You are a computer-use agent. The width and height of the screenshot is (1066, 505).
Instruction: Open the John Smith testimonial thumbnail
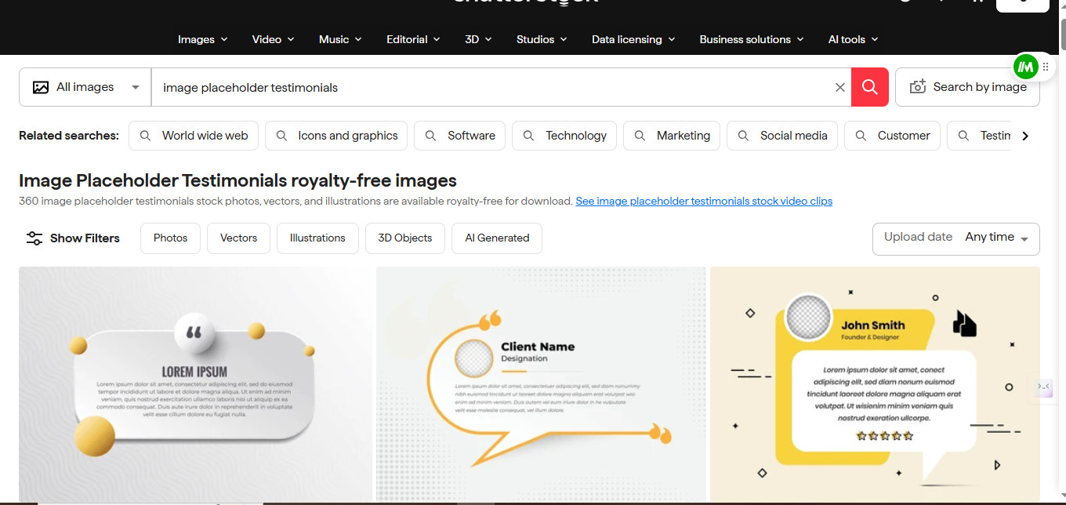(x=875, y=384)
